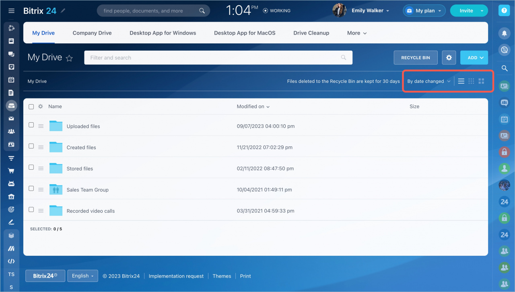The width and height of the screenshot is (515, 292).
Task: Open the Desktop App for Windows tab
Action: point(163,33)
